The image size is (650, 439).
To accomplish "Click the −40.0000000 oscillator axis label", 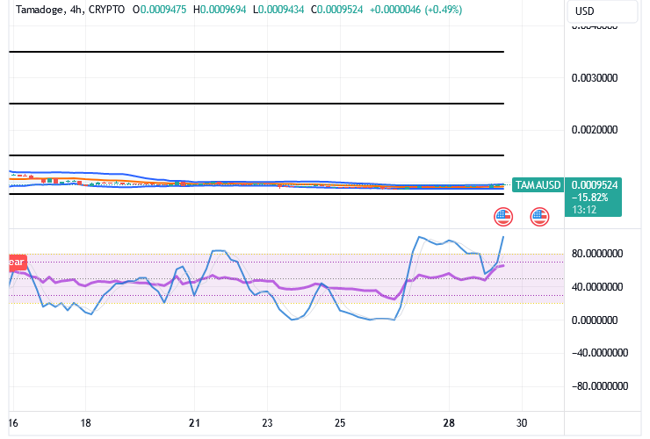I will [600, 353].
